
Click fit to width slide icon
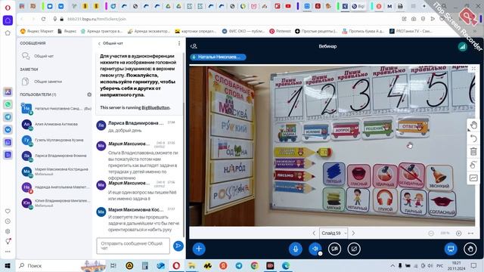pos(470,233)
